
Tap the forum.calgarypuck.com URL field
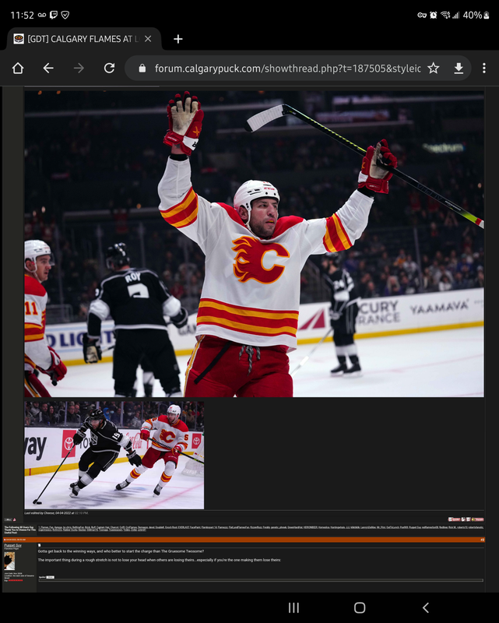coord(287,69)
